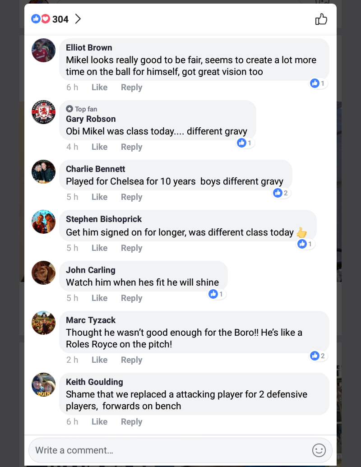
Task: Like Keith Goulding's comment
Action: pos(99,422)
